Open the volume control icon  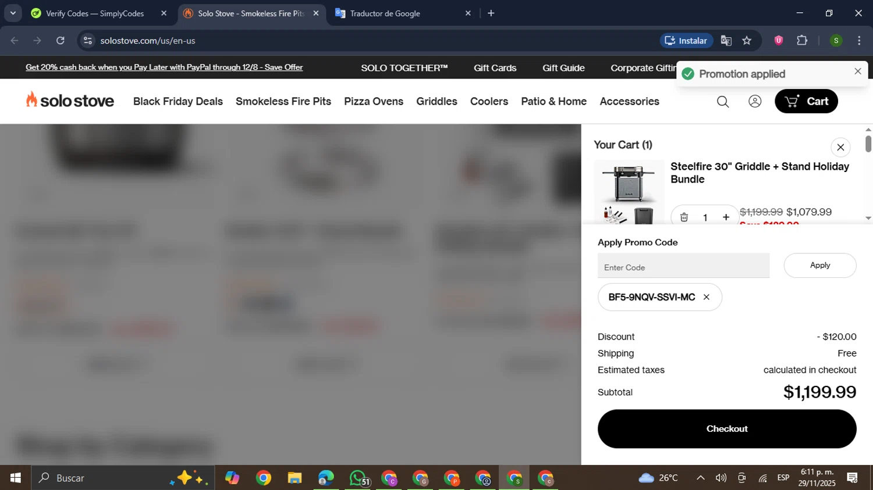(x=721, y=478)
